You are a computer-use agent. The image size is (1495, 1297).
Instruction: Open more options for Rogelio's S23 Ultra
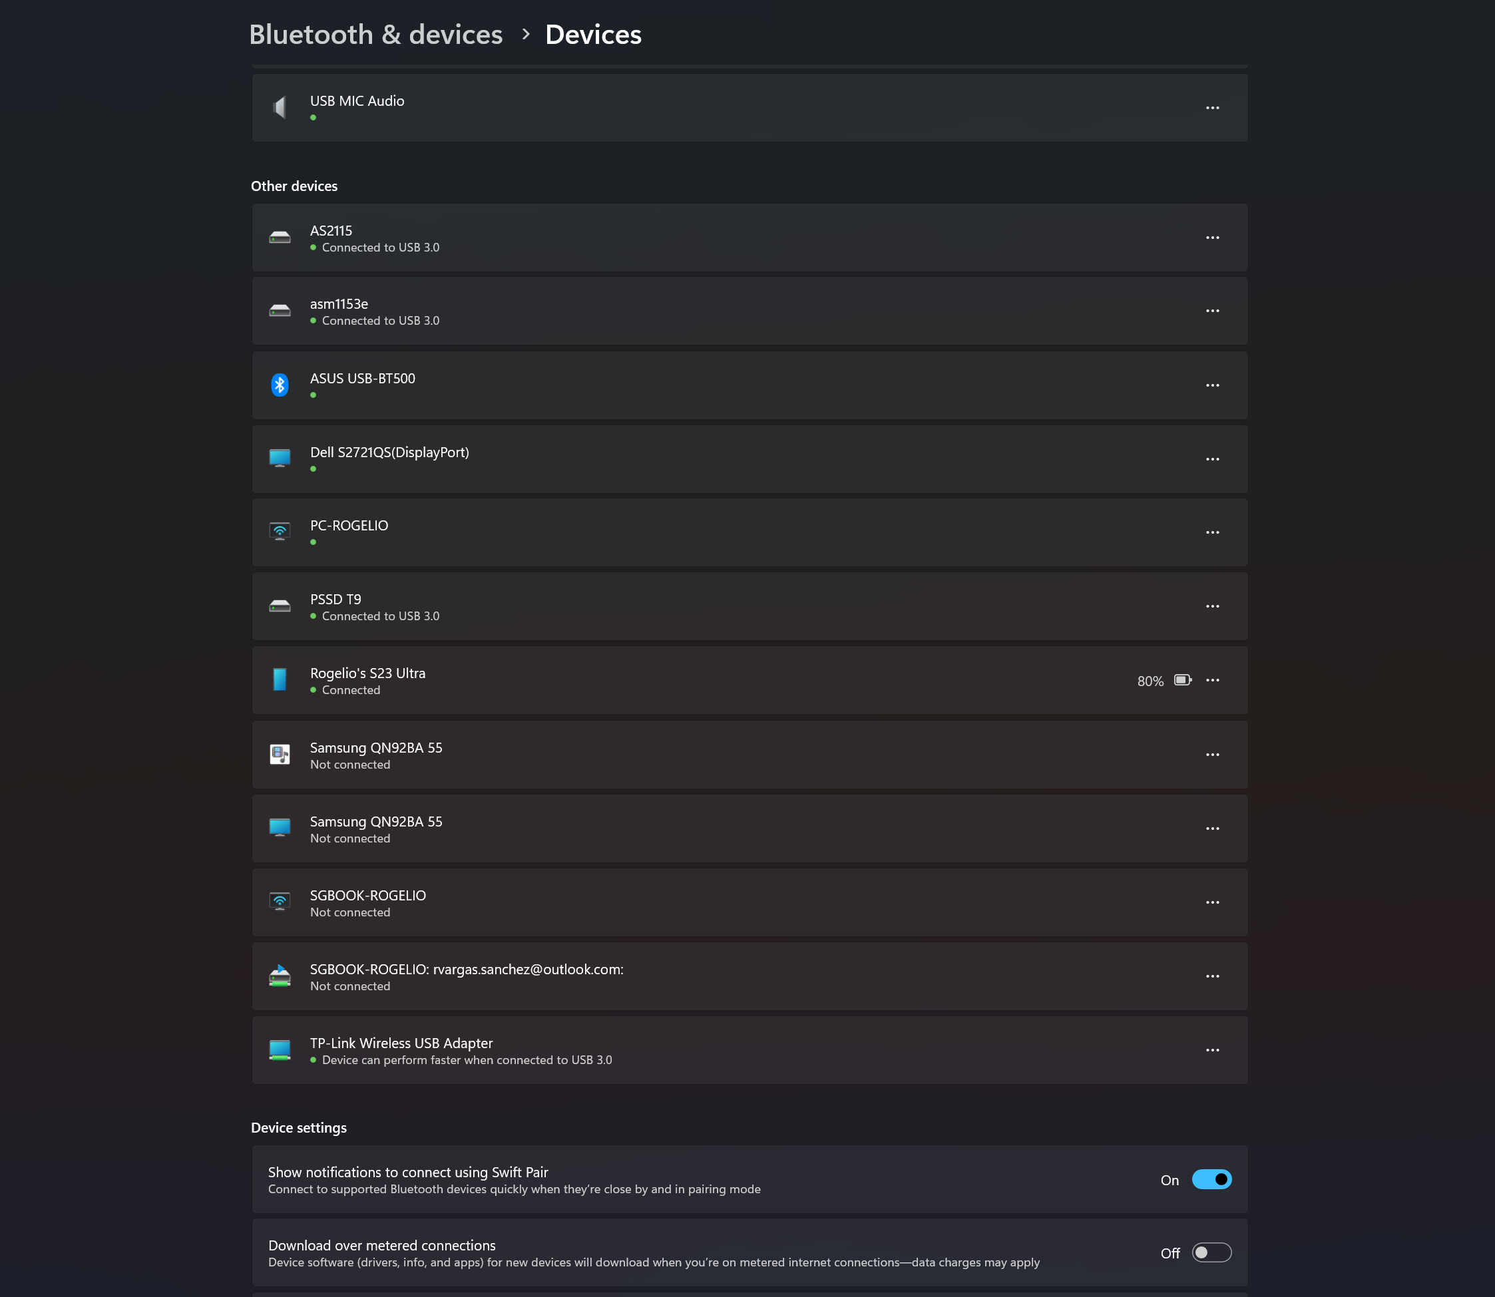[x=1212, y=679]
